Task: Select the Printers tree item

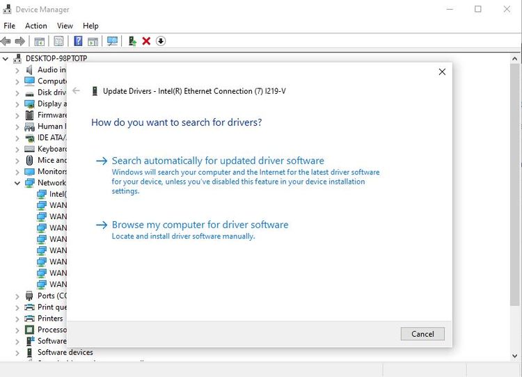Action: (50, 318)
